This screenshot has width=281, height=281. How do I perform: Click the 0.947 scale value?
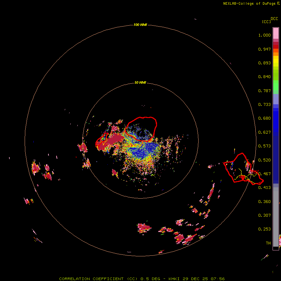tap(264, 49)
